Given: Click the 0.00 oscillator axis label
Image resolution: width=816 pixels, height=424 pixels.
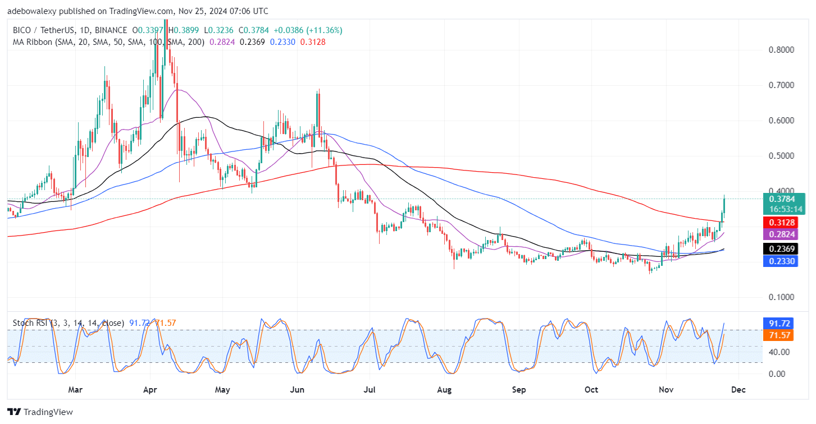Looking at the screenshot, I should pos(777,374).
